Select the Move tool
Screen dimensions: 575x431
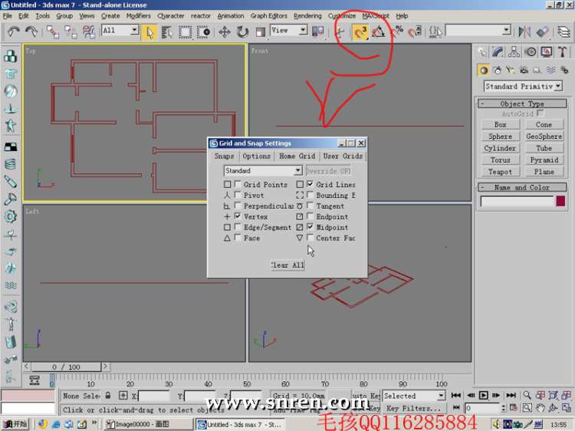pos(225,32)
